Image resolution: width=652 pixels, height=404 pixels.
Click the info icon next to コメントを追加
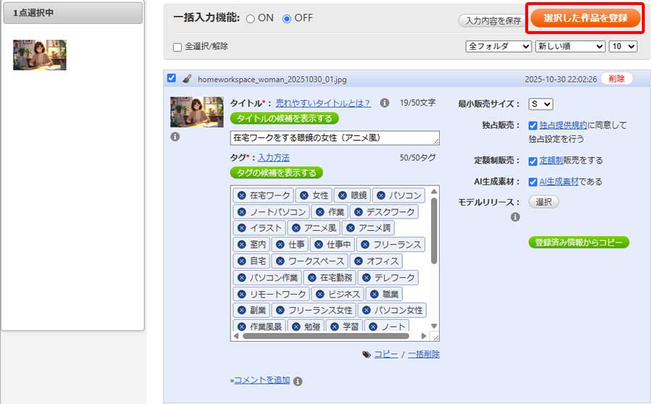298,381
